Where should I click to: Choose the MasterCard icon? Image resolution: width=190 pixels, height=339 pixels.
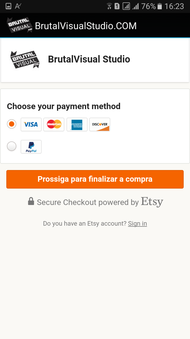click(54, 124)
